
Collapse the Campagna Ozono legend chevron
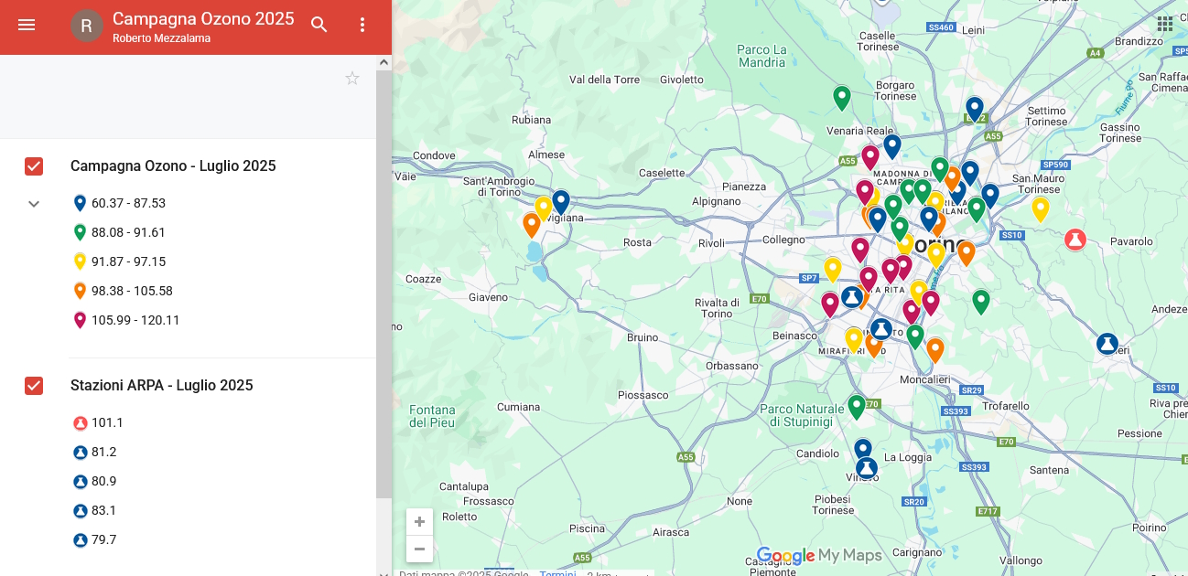pyautogui.click(x=34, y=204)
